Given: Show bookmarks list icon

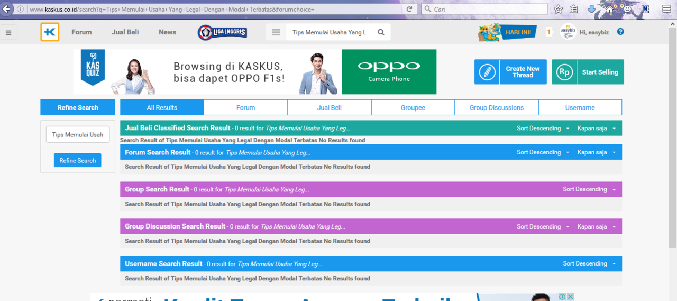Looking at the screenshot, I should pyautogui.click(x=574, y=9).
